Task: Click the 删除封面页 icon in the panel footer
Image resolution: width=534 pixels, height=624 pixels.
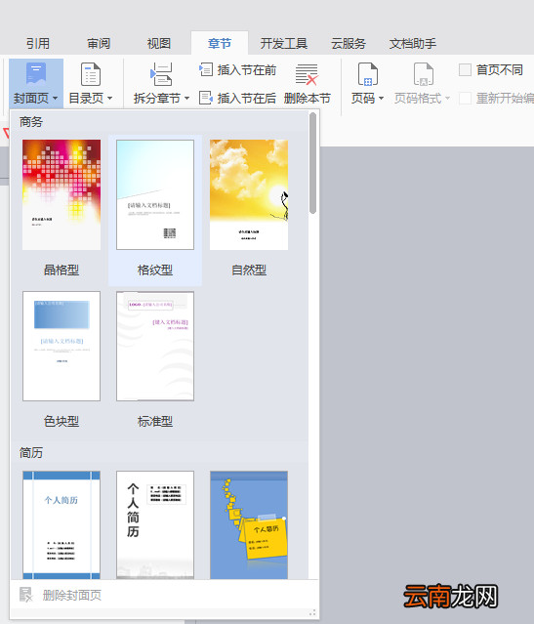Action: point(26,595)
